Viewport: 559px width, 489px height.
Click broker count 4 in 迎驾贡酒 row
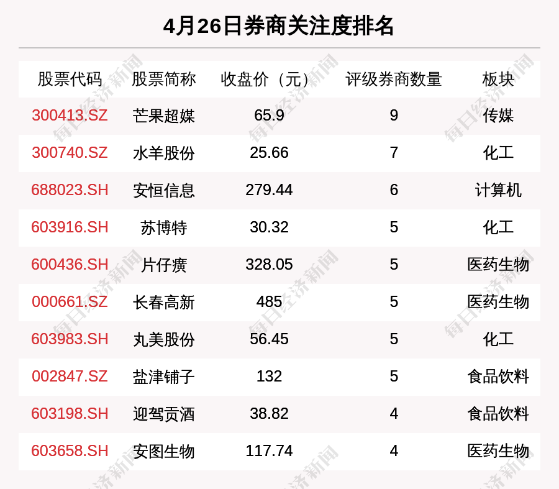click(394, 414)
